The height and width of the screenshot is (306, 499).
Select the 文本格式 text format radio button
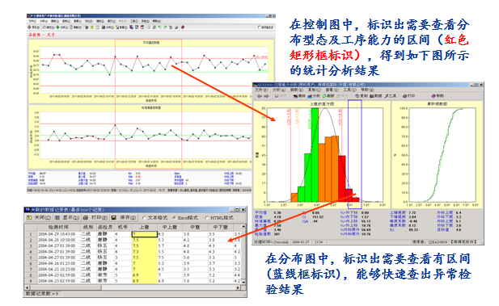pos(144,218)
